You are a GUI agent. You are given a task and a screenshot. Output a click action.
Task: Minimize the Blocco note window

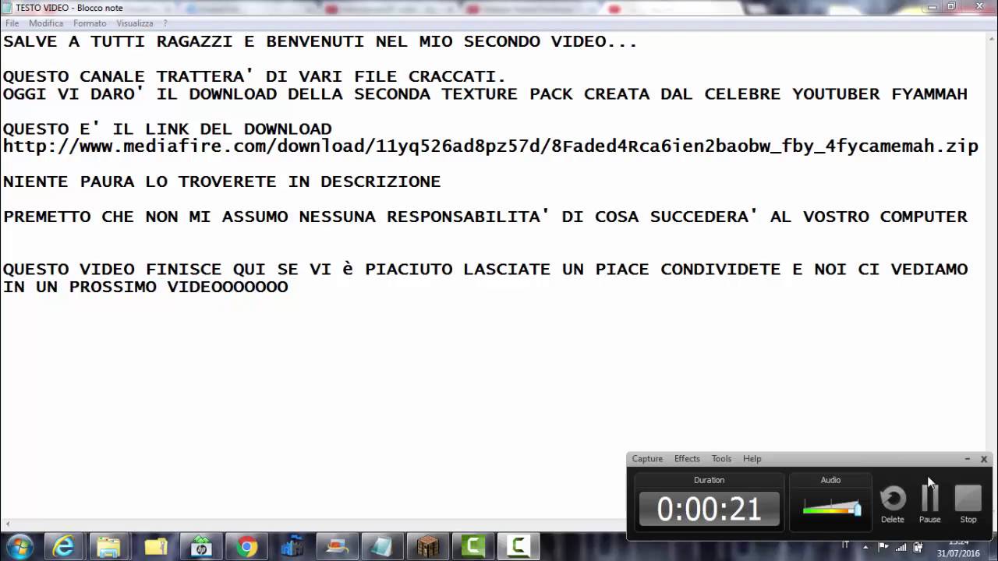pyautogui.click(x=931, y=6)
